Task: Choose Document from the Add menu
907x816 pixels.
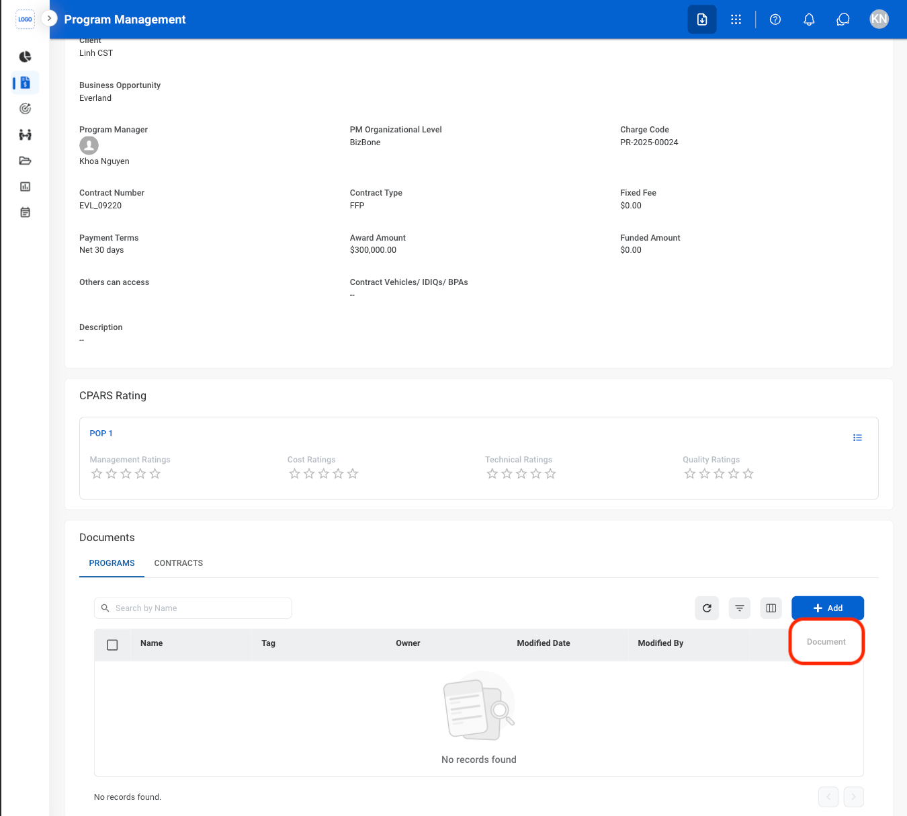Action: (x=826, y=642)
